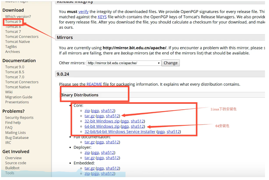This screenshot has width=269, height=180.
Task: Open the sha512 checksum for Core zip
Action: (x=107, y=111)
